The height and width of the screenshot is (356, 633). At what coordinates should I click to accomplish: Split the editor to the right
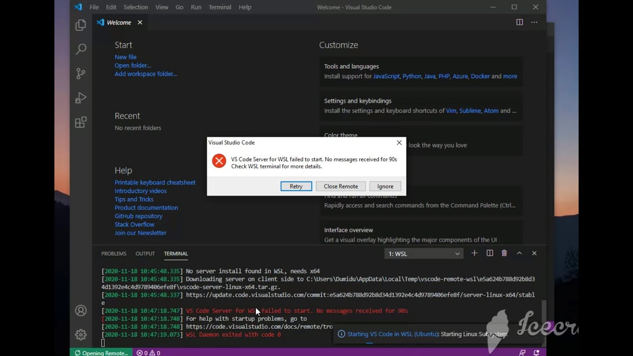519,22
